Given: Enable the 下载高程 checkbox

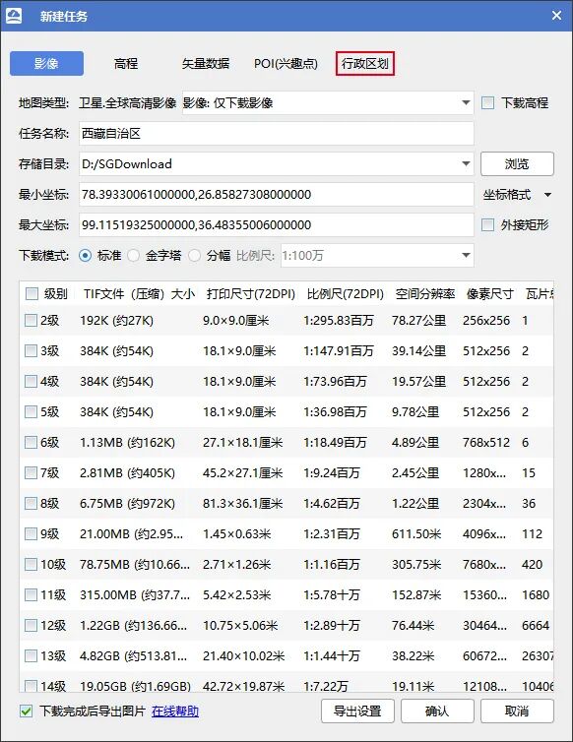Looking at the screenshot, I should pos(487,102).
